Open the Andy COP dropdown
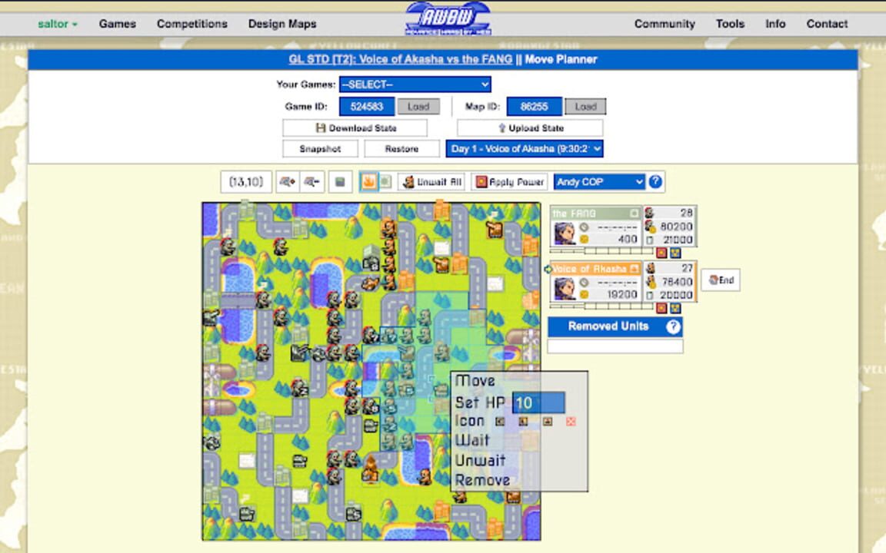 click(x=599, y=182)
